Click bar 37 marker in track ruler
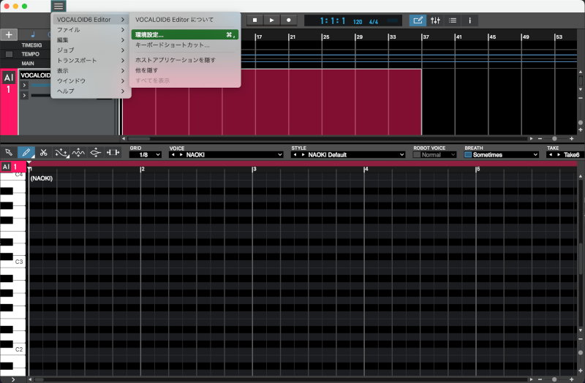This screenshot has height=383, width=585. coord(426,37)
